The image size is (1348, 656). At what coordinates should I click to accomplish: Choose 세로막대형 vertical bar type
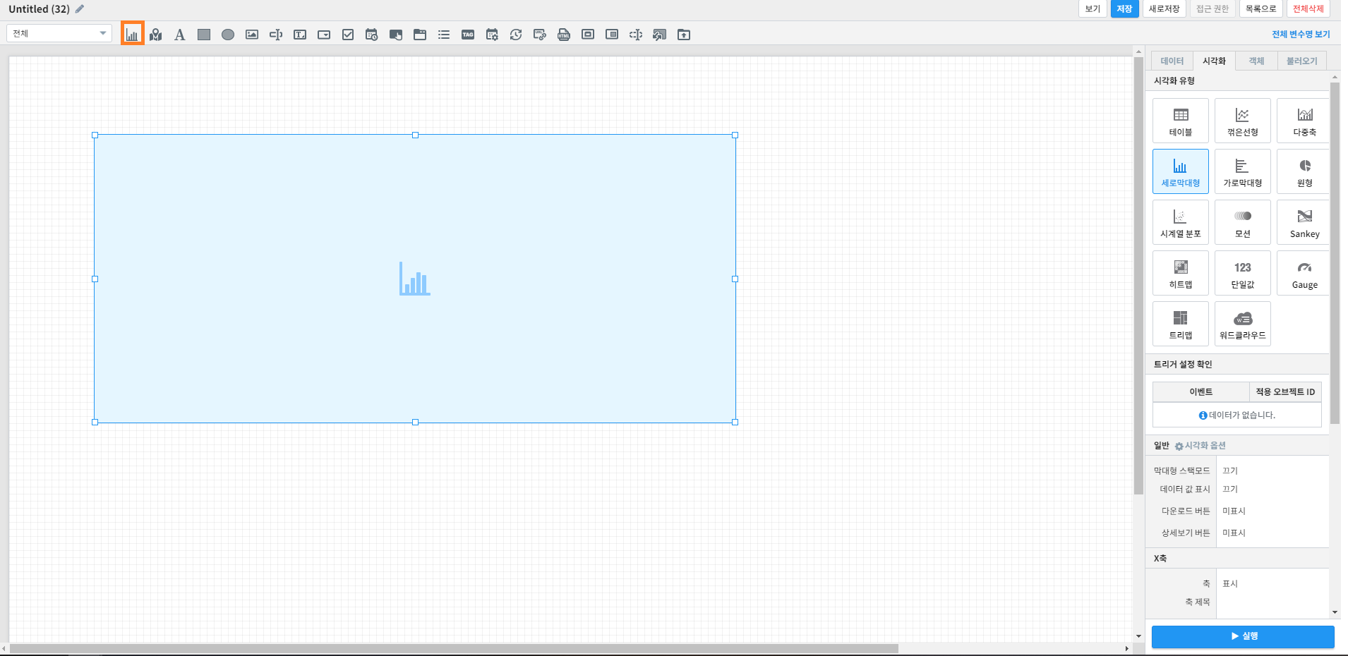(1181, 171)
